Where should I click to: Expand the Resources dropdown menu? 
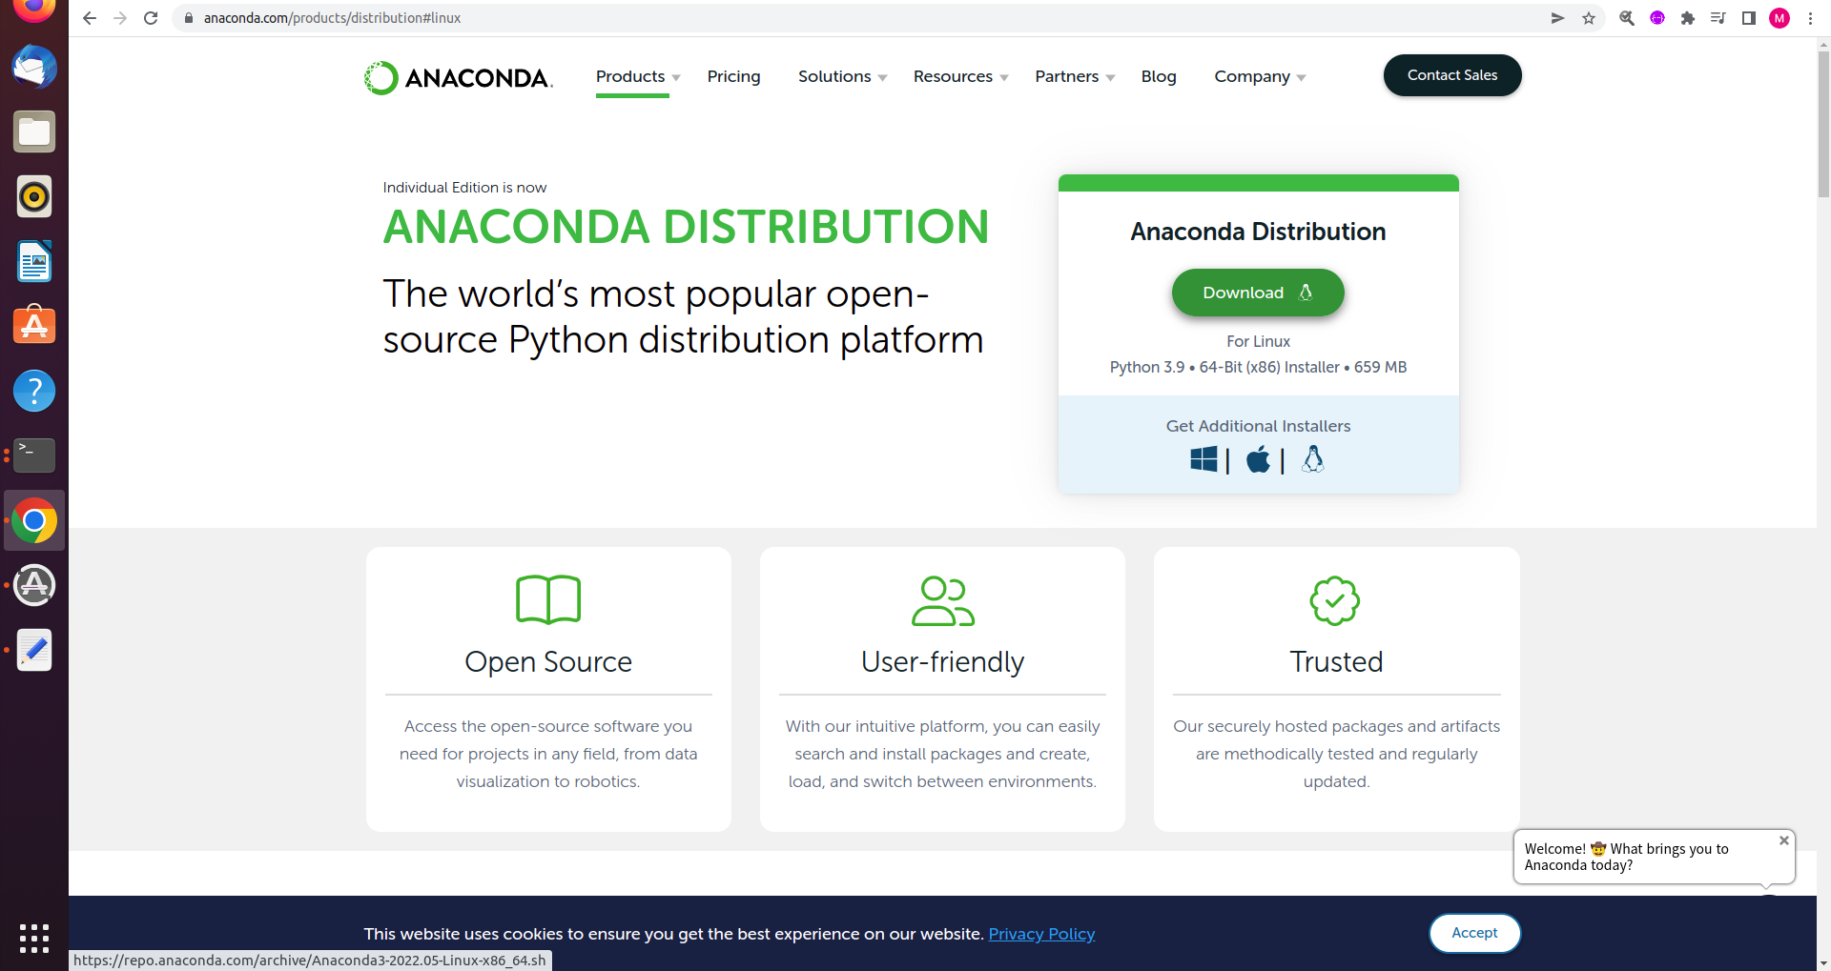coord(960,76)
